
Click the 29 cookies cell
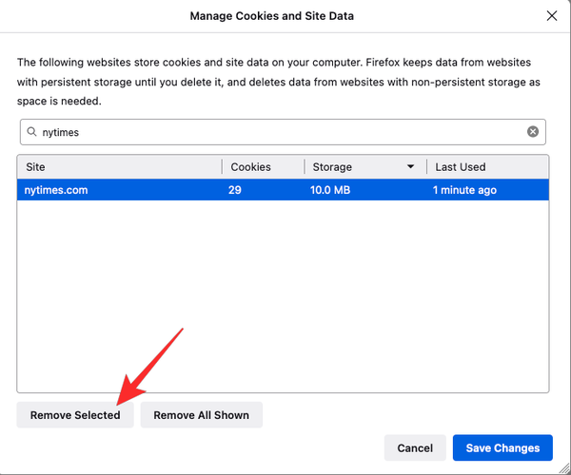[x=235, y=190]
